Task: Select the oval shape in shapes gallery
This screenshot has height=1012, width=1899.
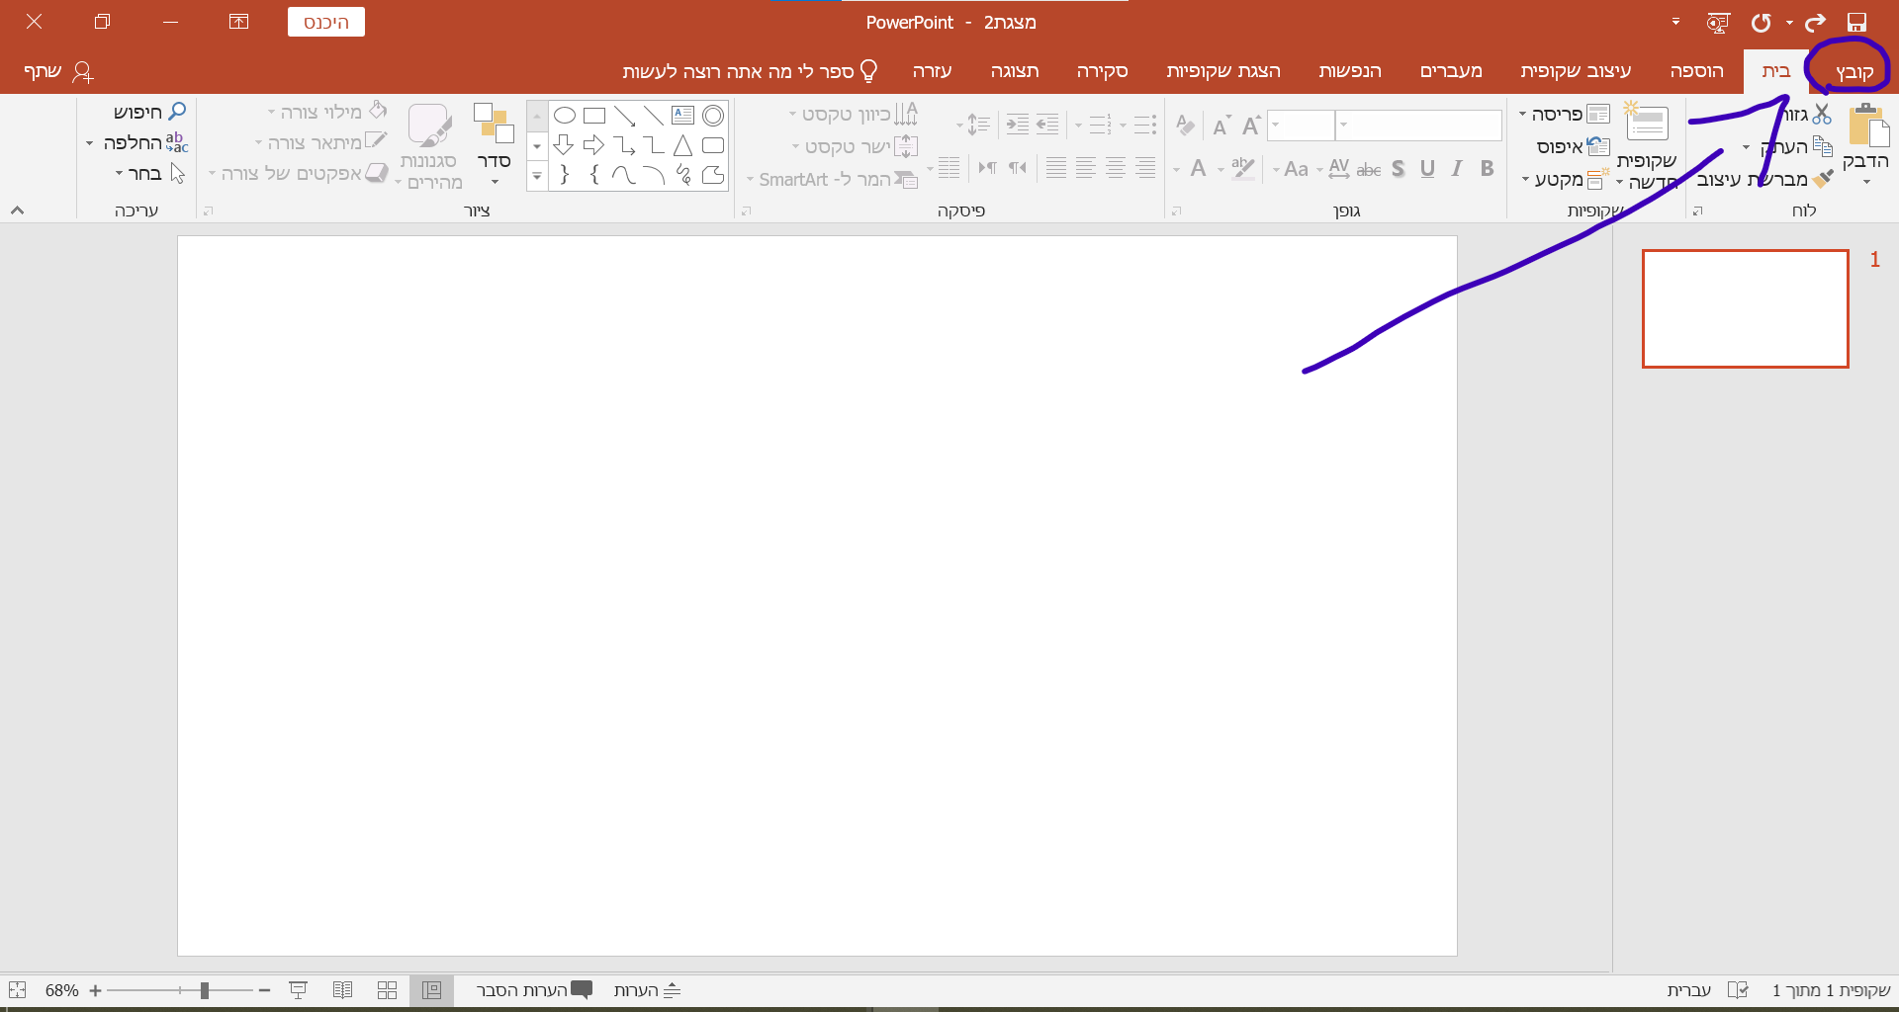Action: [564, 116]
